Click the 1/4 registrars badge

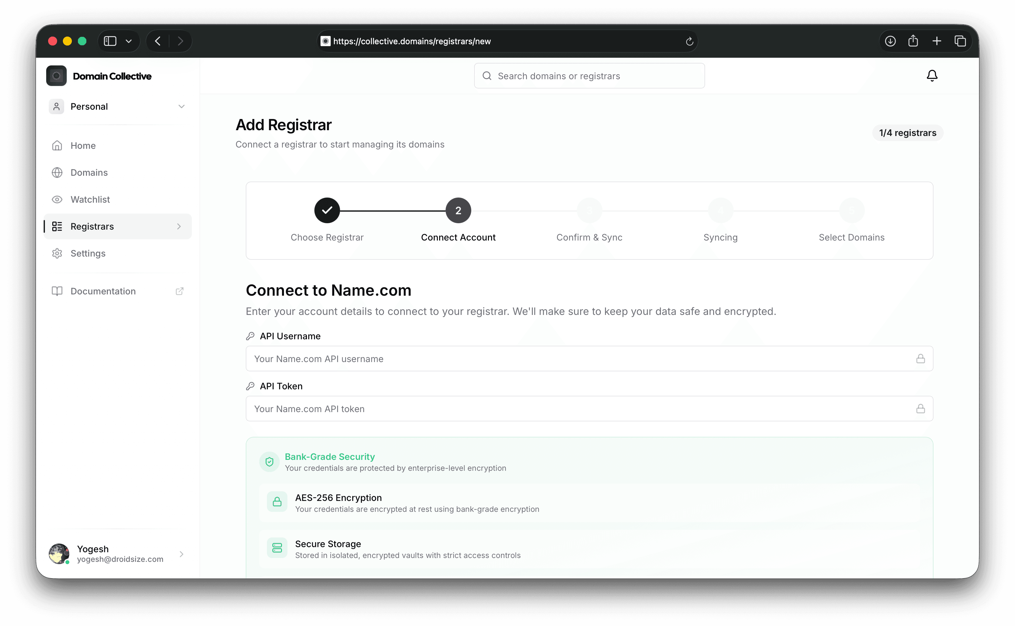point(907,132)
